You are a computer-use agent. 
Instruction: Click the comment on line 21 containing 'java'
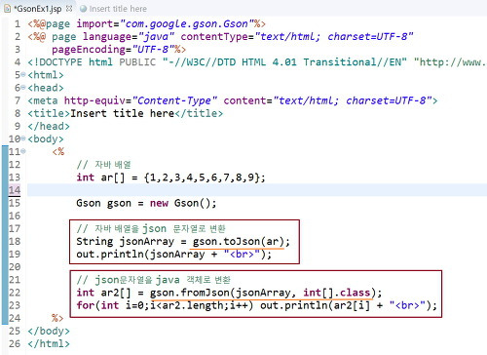154,280
